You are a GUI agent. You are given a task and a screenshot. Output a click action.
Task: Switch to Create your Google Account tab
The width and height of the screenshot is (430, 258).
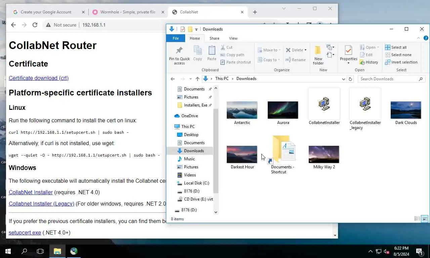tap(46, 12)
